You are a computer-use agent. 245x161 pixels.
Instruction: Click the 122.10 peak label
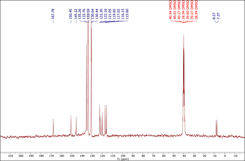(x=106, y=14)
